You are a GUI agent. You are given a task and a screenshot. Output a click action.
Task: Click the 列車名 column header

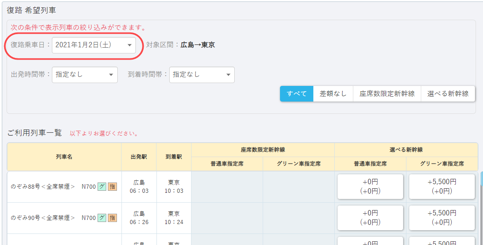pyautogui.click(x=64, y=157)
